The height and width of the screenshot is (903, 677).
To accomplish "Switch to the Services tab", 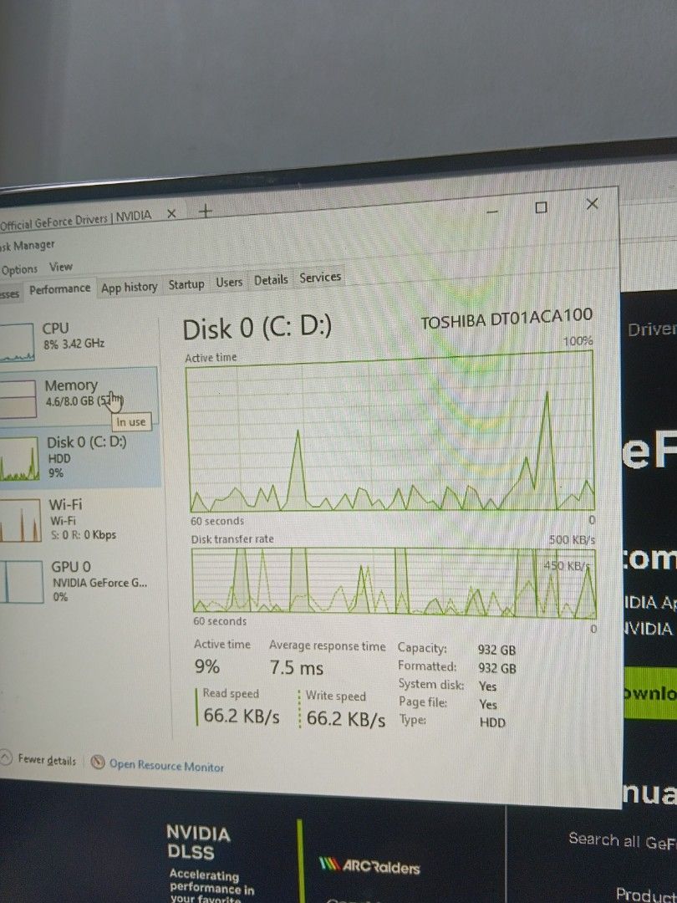I will tap(320, 278).
